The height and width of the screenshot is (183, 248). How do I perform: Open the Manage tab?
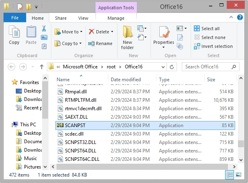pyautogui.click(x=116, y=18)
